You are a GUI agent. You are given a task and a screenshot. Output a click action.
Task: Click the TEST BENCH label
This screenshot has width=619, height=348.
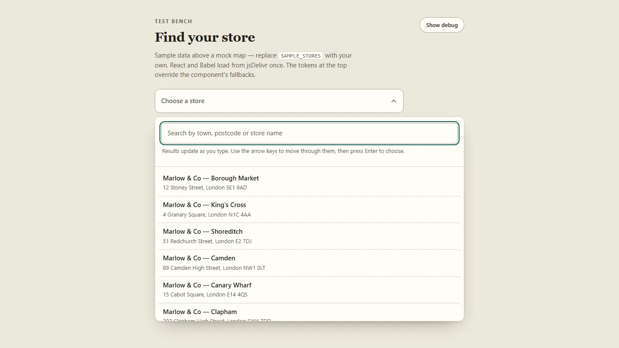tap(173, 21)
